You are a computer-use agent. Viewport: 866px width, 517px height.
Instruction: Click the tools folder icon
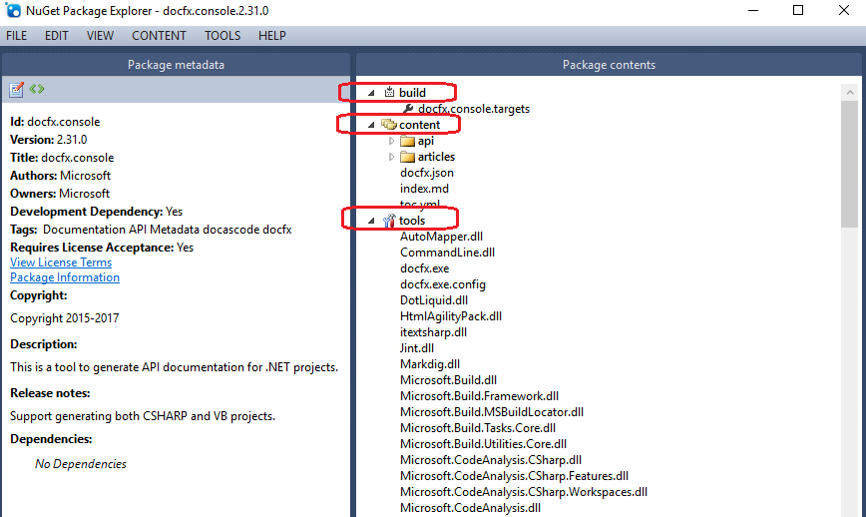(x=389, y=221)
